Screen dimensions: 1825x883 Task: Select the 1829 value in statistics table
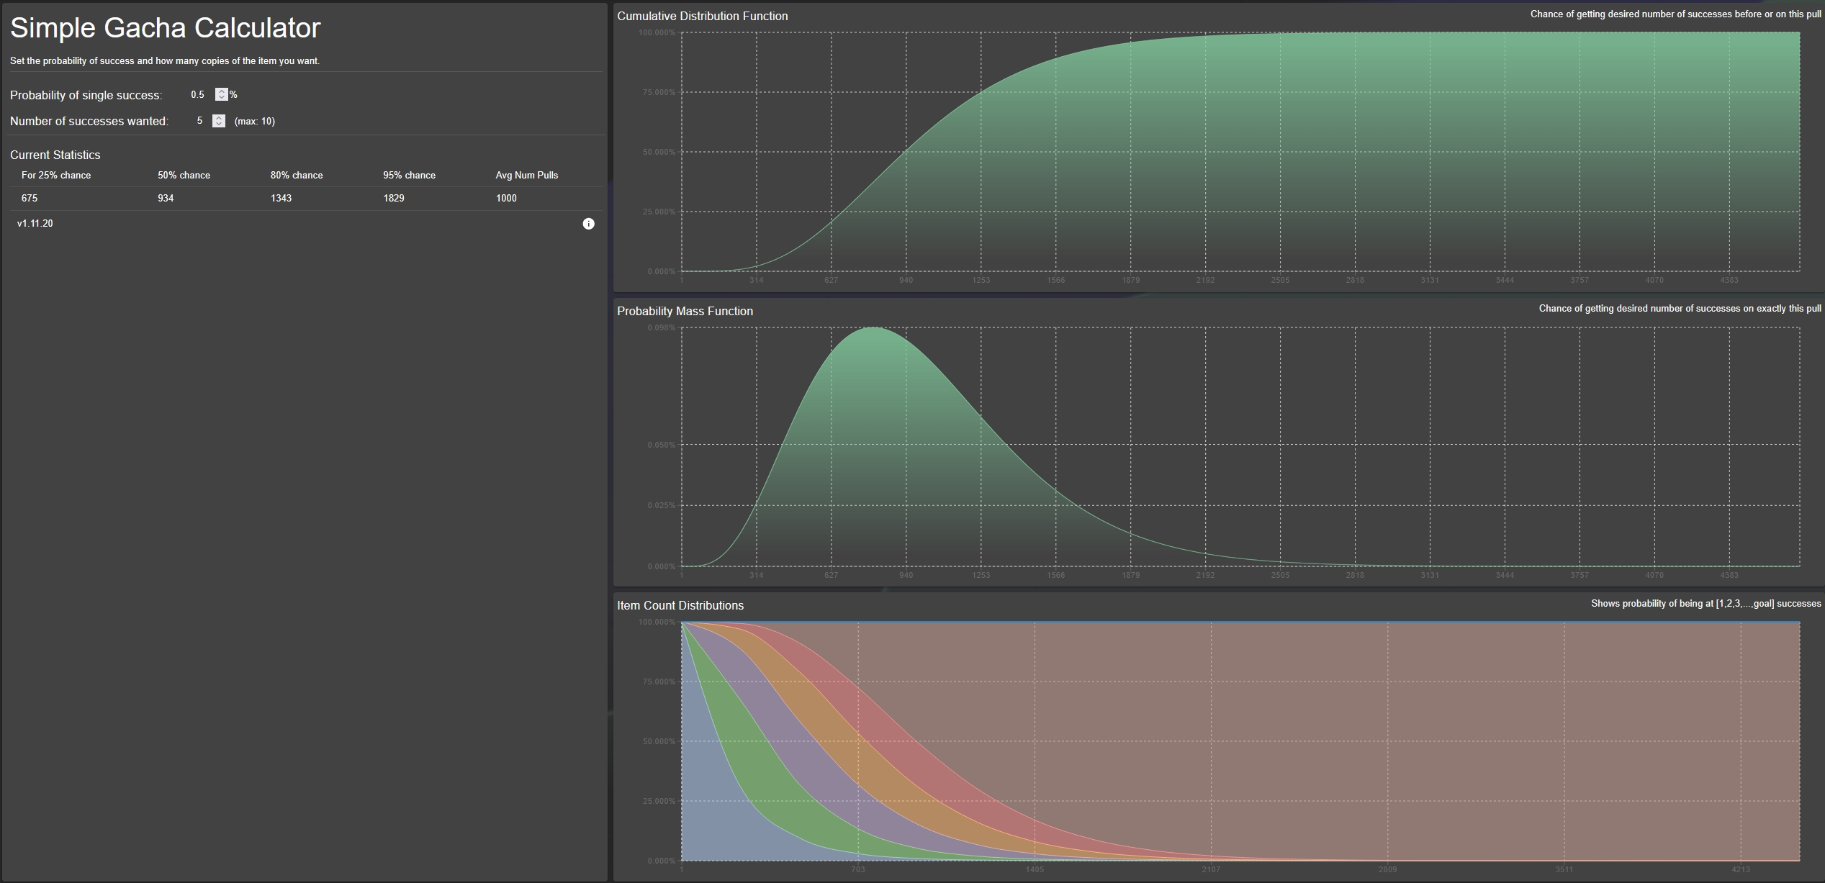pyautogui.click(x=394, y=198)
